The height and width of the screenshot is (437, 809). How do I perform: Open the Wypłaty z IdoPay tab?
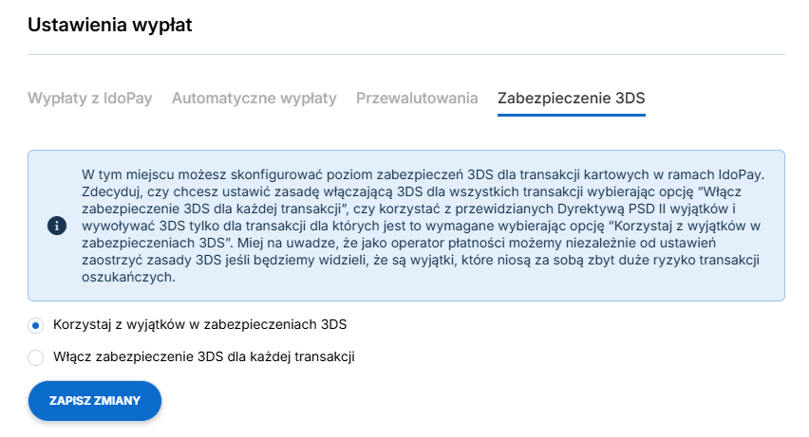tap(90, 98)
